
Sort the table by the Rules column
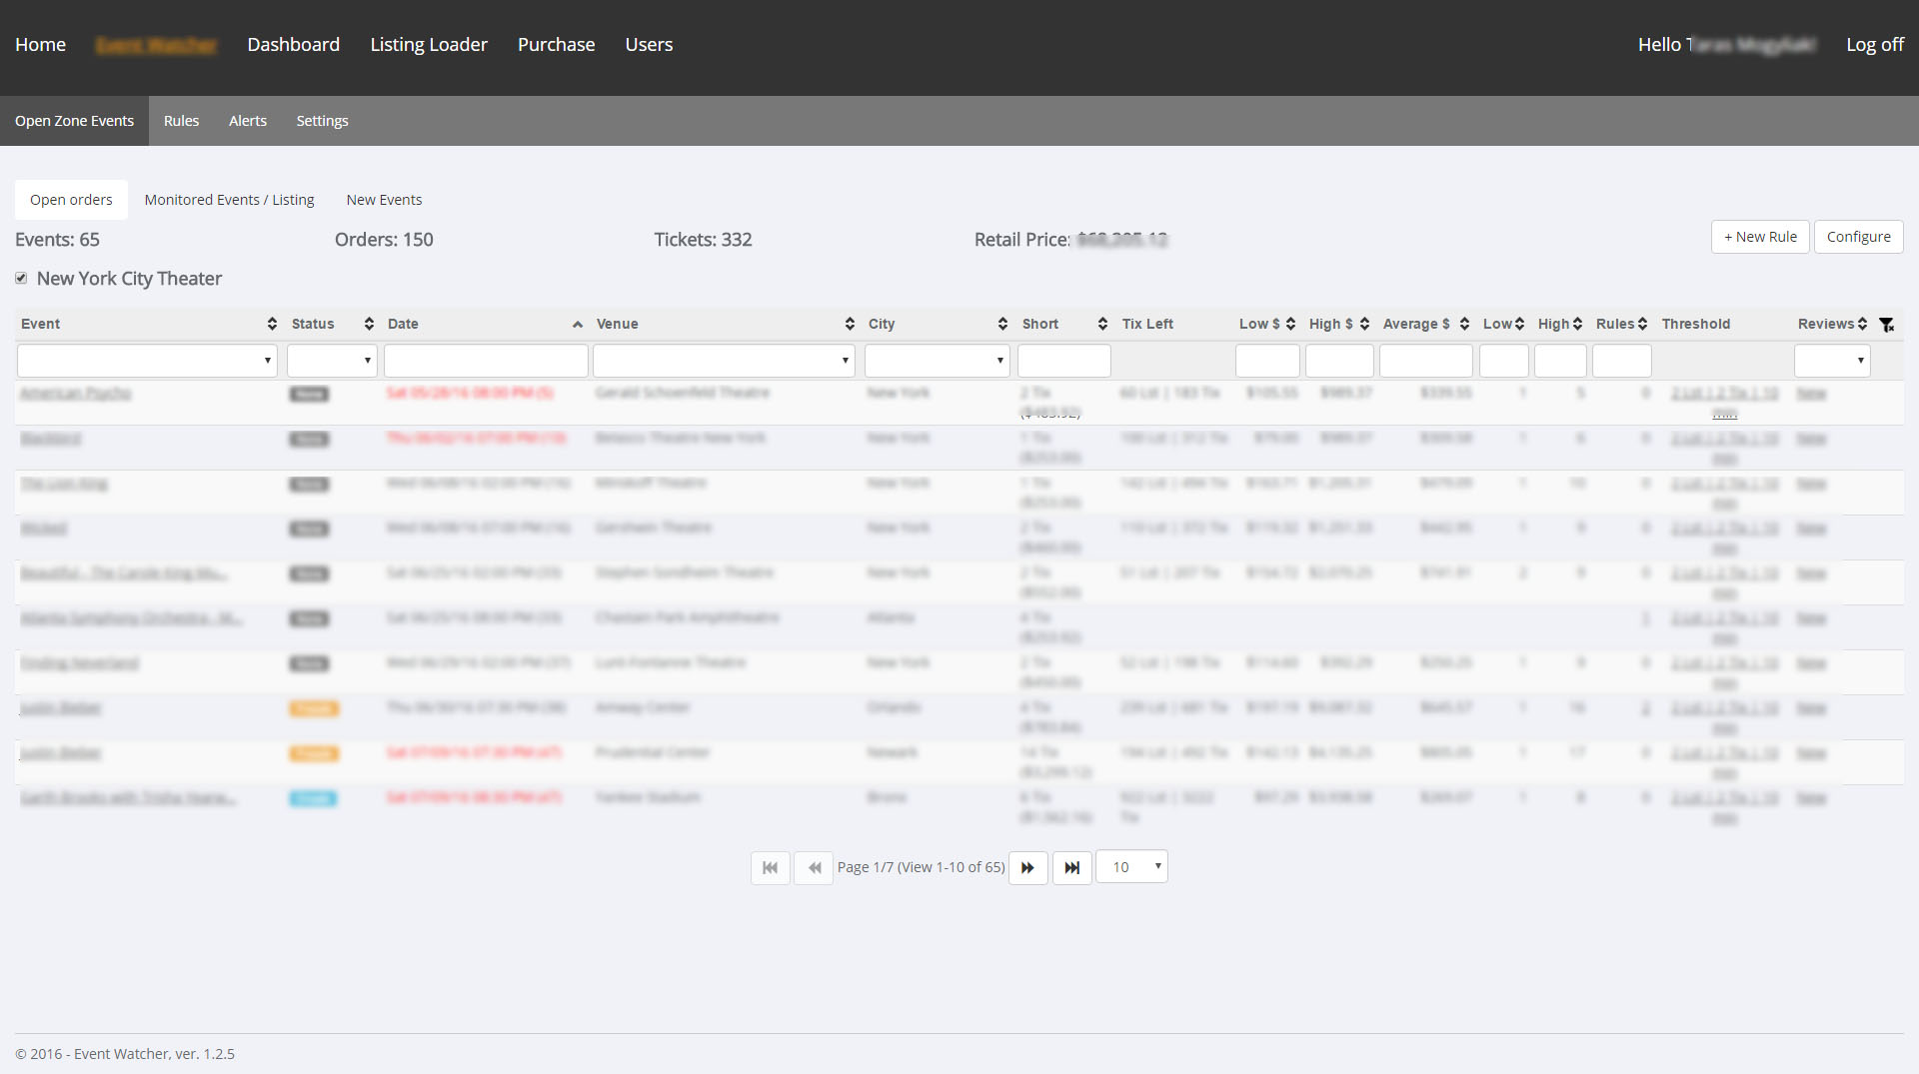(x=1645, y=324)
